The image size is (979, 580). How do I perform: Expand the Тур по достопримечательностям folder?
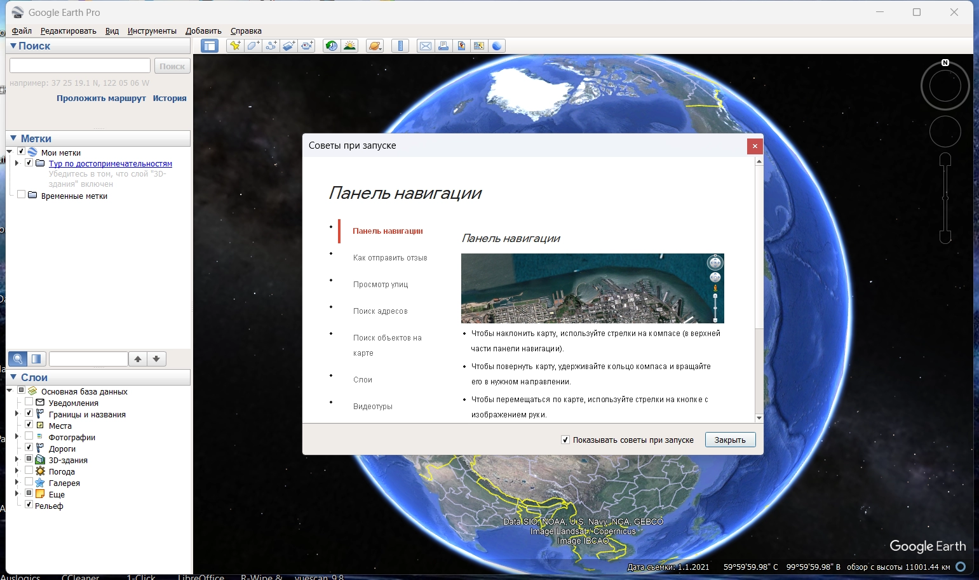tap(17, 163)
